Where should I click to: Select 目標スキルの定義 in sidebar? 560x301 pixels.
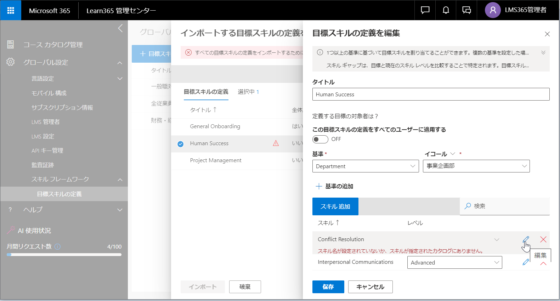[x=64, y=194]
